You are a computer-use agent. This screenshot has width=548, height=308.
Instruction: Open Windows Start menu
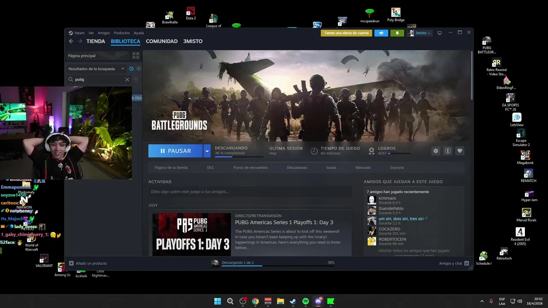[x=217, y=301]
